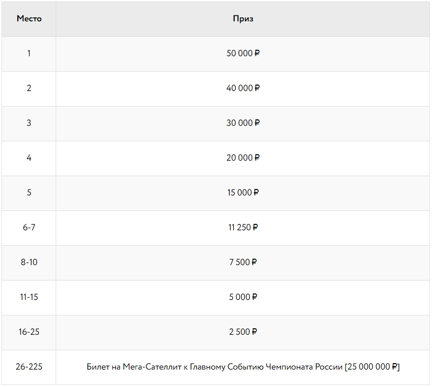This screenshot has height=387, width=432.
Task: Click the Мега-Сателлит ticket prize text
Action: 243,367
